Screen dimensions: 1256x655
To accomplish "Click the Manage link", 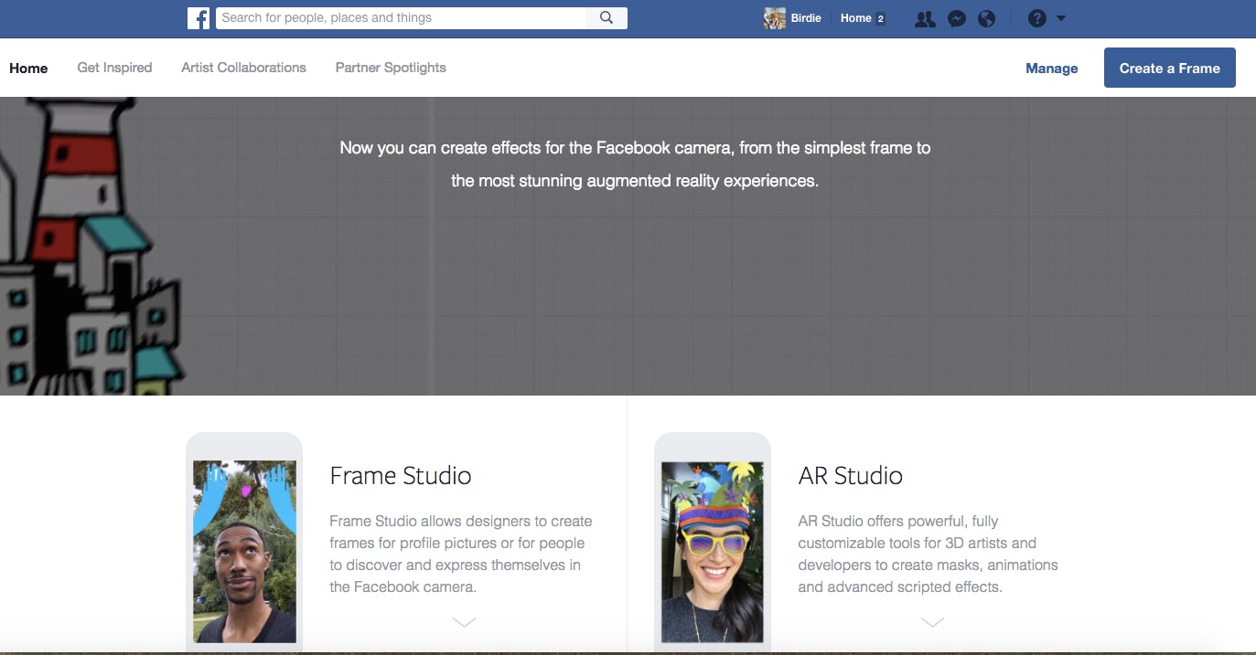I will point(1052,69).
